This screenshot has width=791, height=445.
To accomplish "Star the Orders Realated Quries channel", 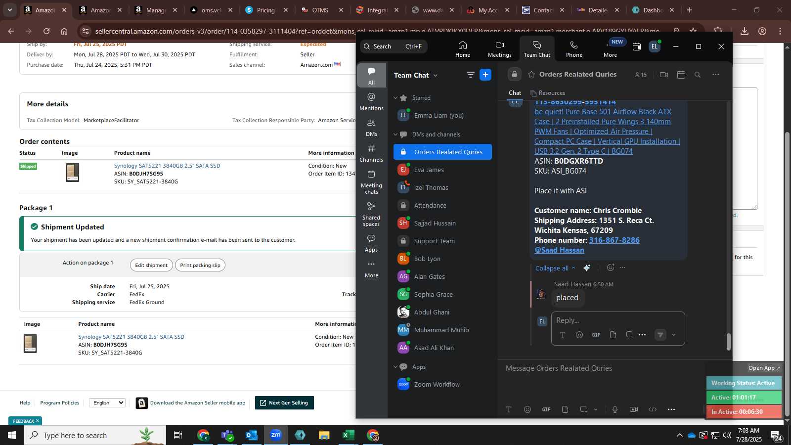I will point(531,75).
